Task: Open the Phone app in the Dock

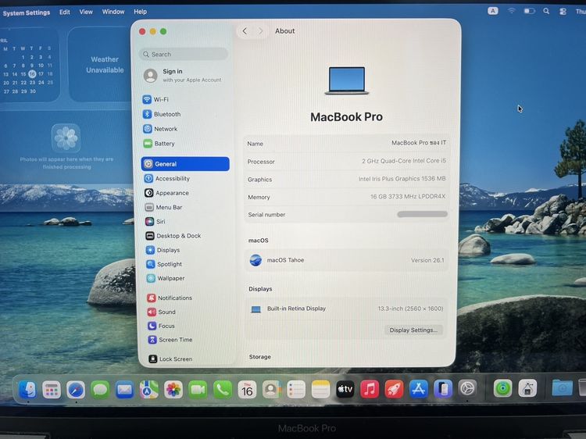Action: 223,390
